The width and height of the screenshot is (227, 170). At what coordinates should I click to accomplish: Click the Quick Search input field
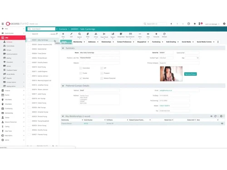[x=41, y=29]
